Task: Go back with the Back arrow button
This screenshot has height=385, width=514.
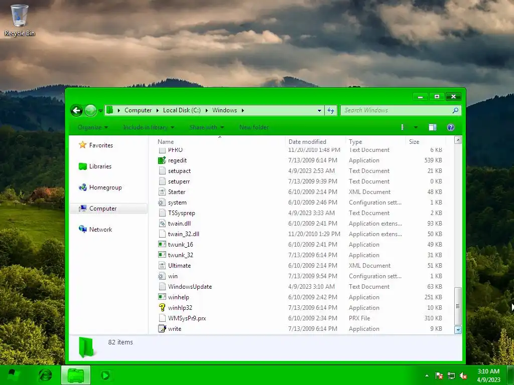Action: [77, 111]
